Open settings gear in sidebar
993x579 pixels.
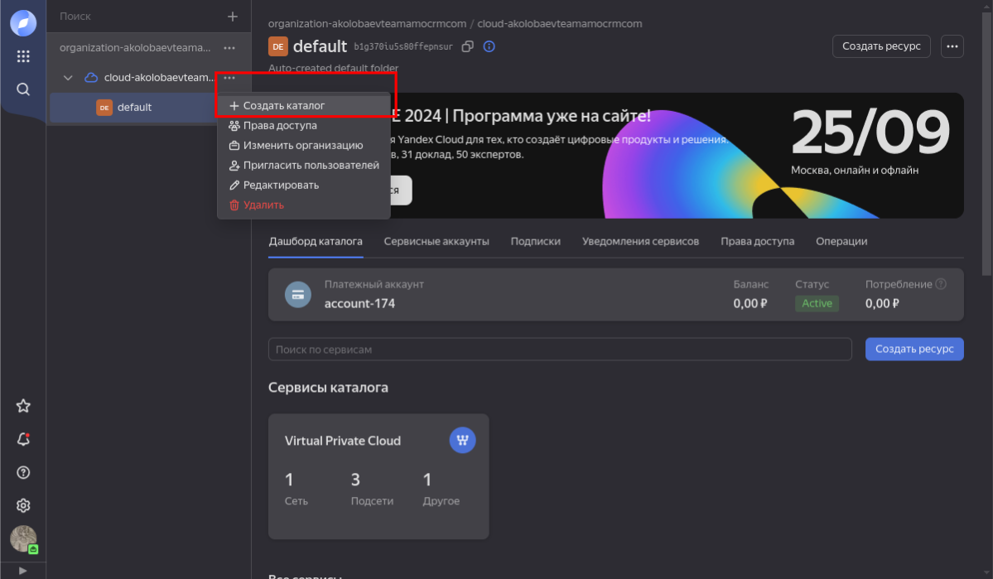pyautogui.click(x=23, y=505)
